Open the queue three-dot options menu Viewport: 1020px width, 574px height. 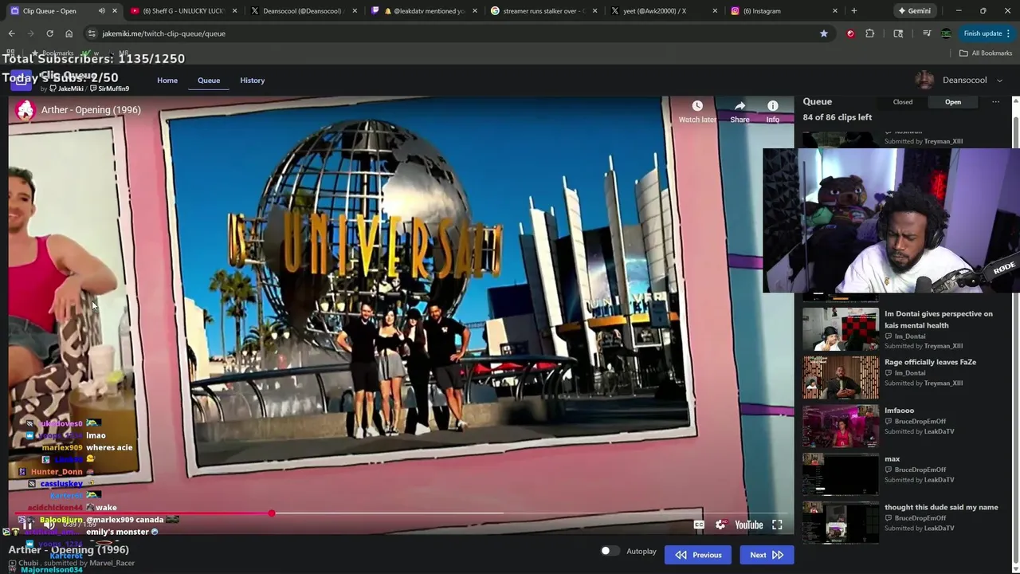tap(995, 102)
